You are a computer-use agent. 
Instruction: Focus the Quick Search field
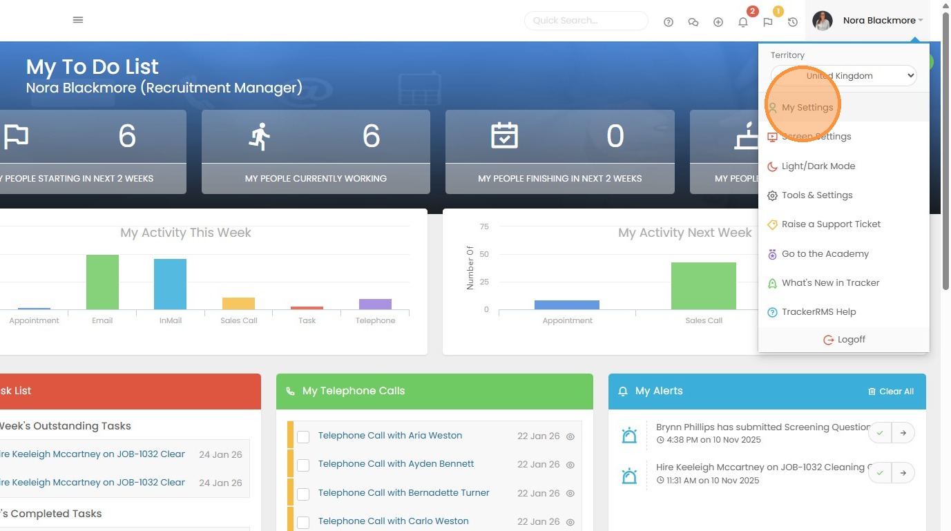[586, 21]
